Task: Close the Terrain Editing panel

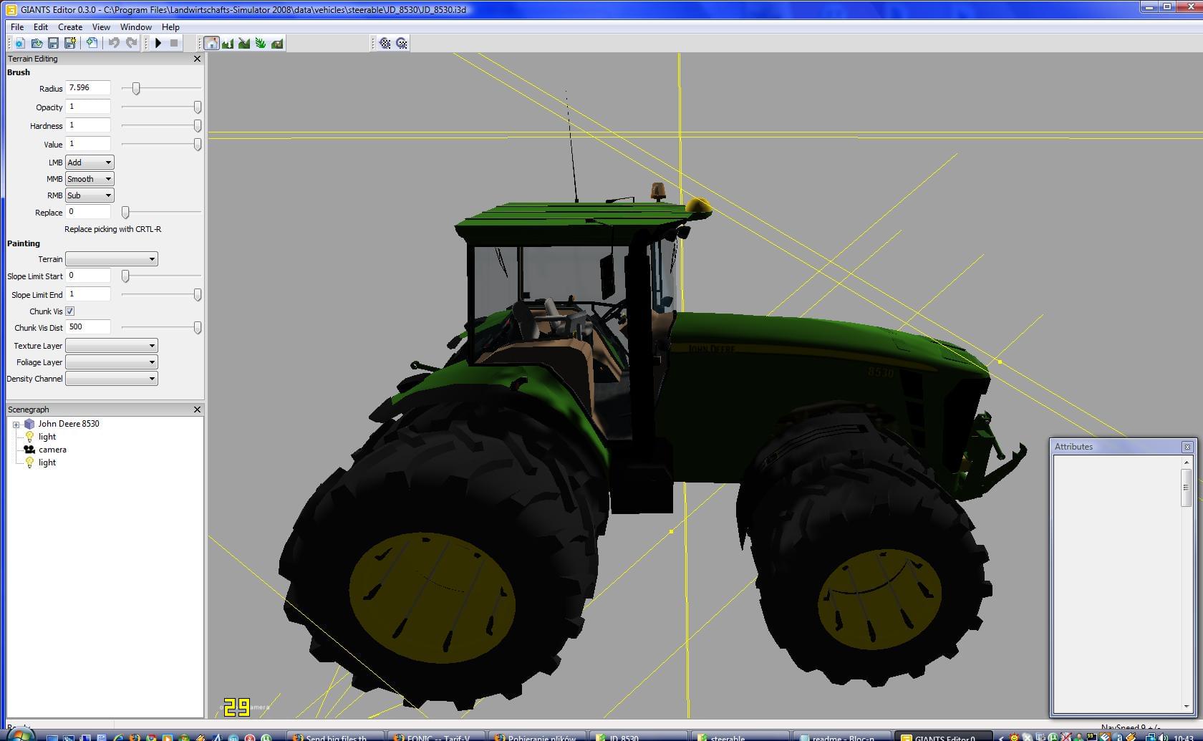Action: 198,59
